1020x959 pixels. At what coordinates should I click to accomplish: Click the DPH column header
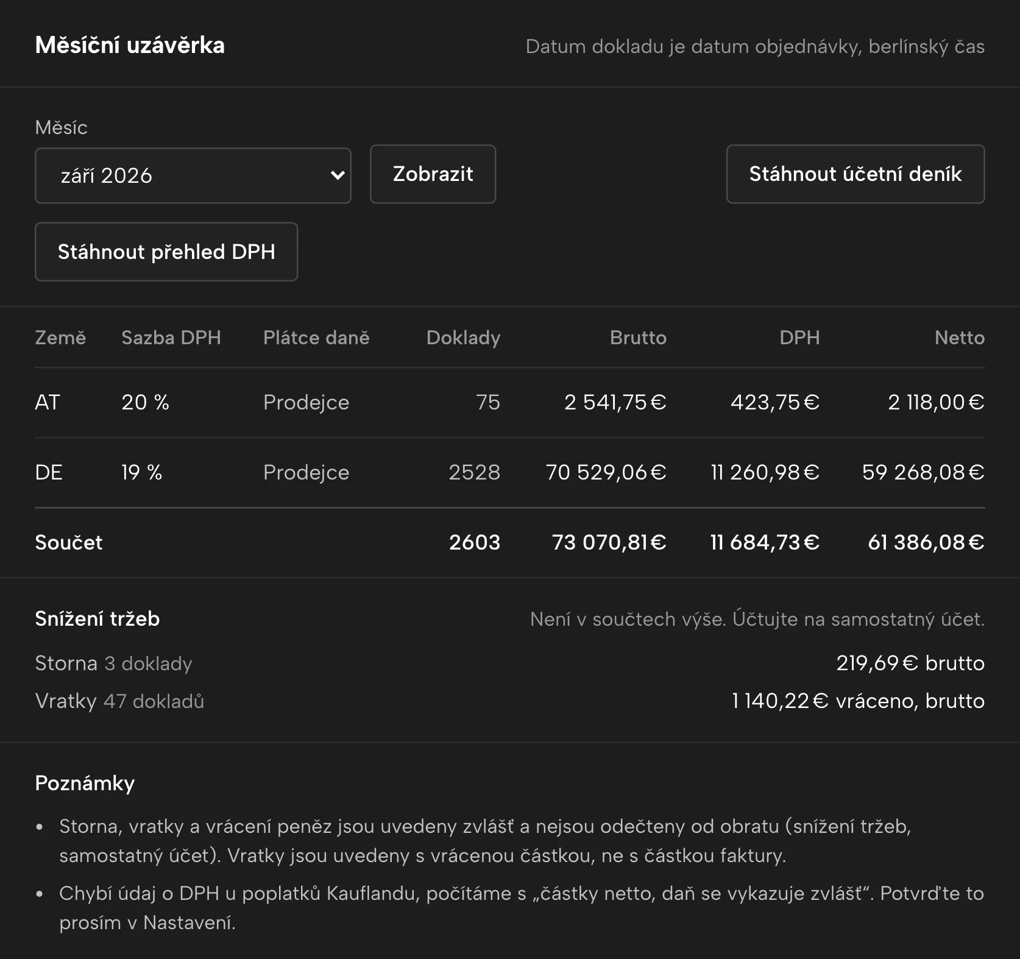pos(799,338)
